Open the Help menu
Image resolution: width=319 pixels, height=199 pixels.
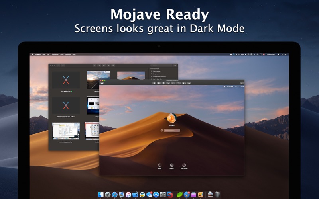point(74,55)
